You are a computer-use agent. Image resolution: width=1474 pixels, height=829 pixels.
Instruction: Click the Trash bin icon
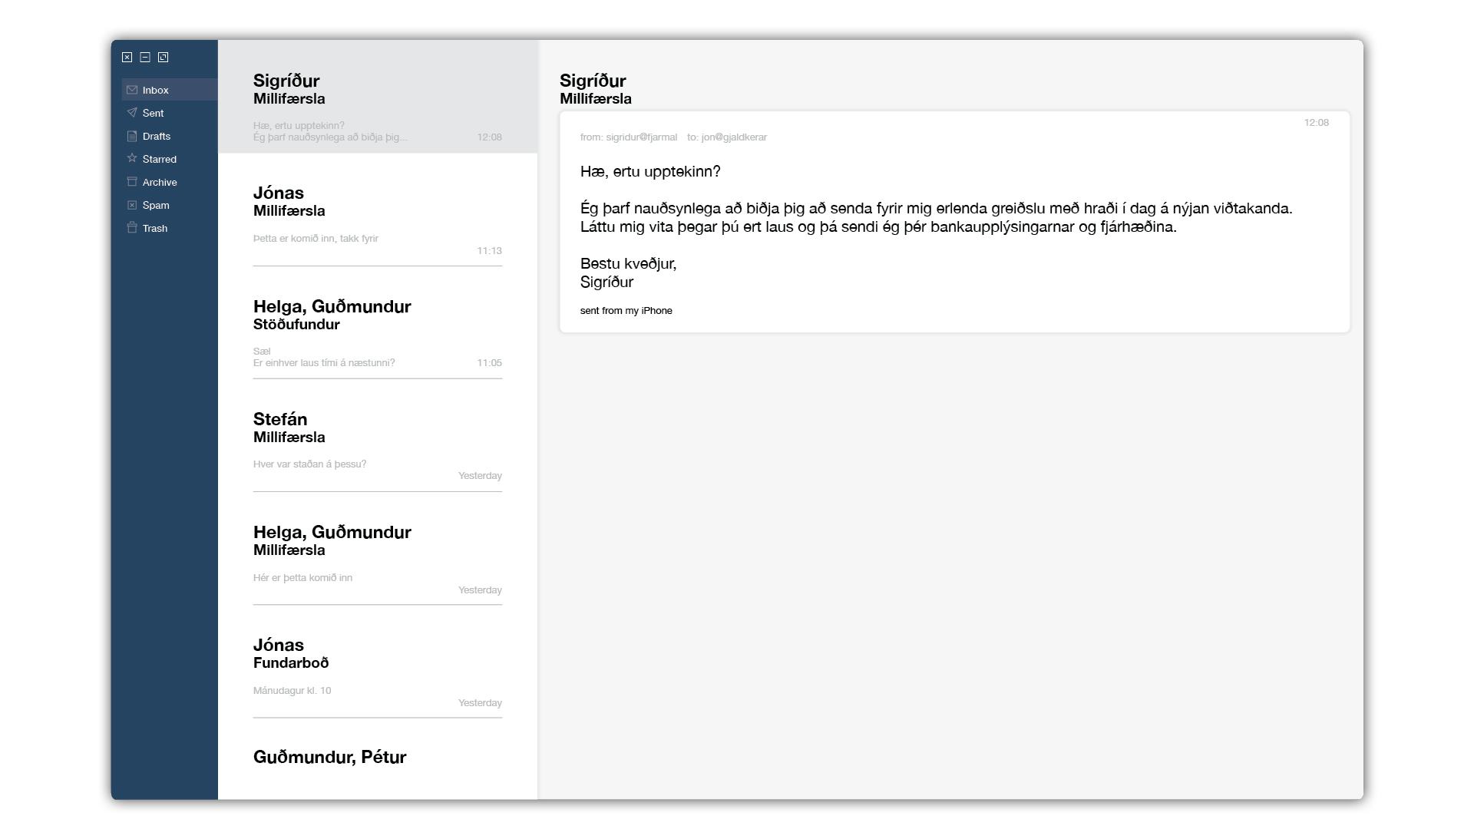(x=132, y=228)
